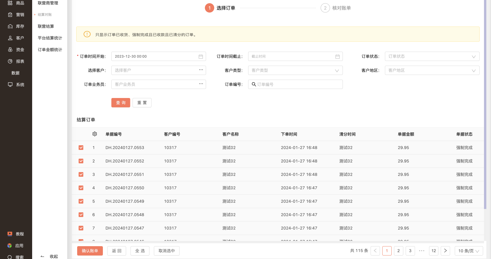The image size is (491, 259).
Task: Click the warning info icon in notice bar
Action: 87,34
